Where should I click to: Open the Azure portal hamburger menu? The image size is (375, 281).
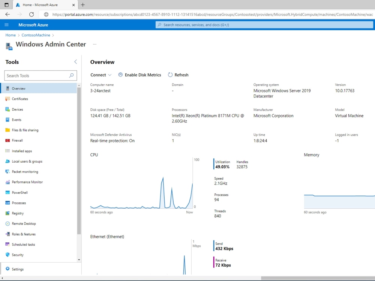[6, 25]
